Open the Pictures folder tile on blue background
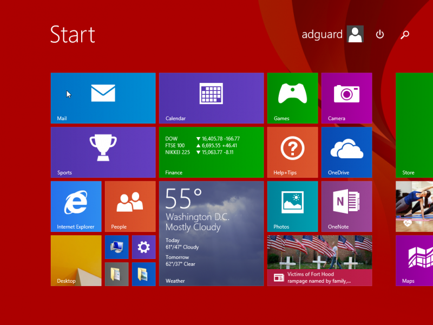Image resolution: width=433 pixels, height=325 pixels. 143,274
